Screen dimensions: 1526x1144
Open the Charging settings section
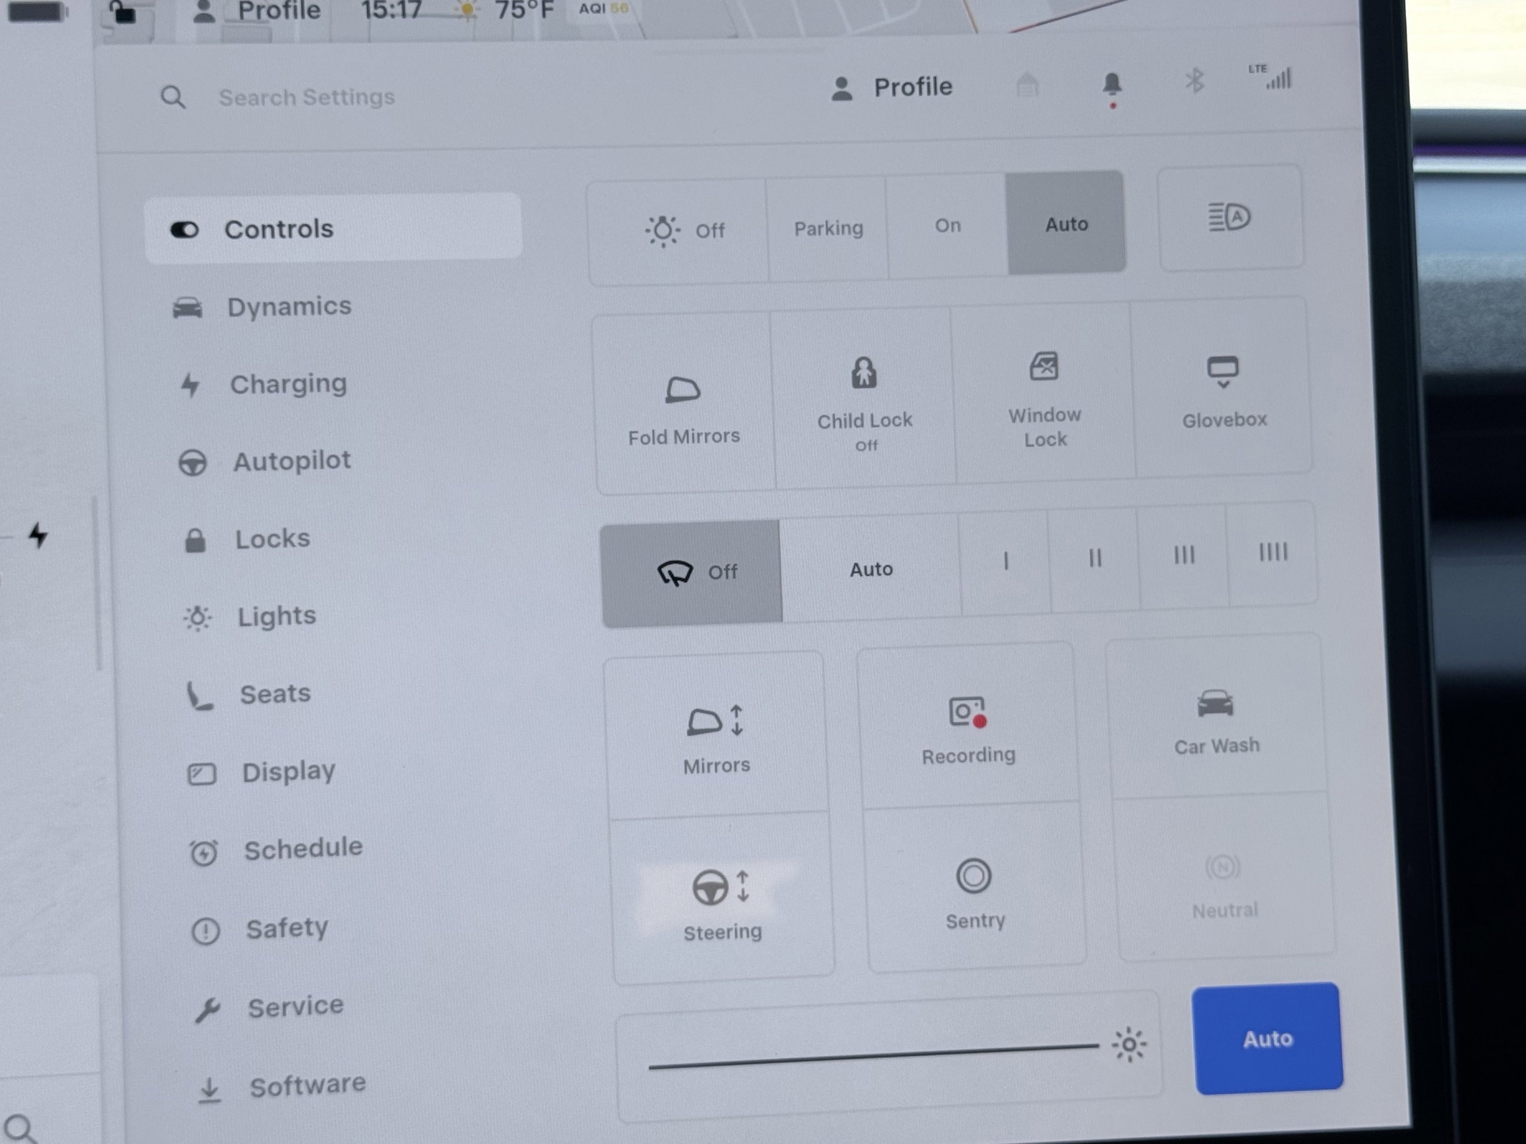pos(287,384)
